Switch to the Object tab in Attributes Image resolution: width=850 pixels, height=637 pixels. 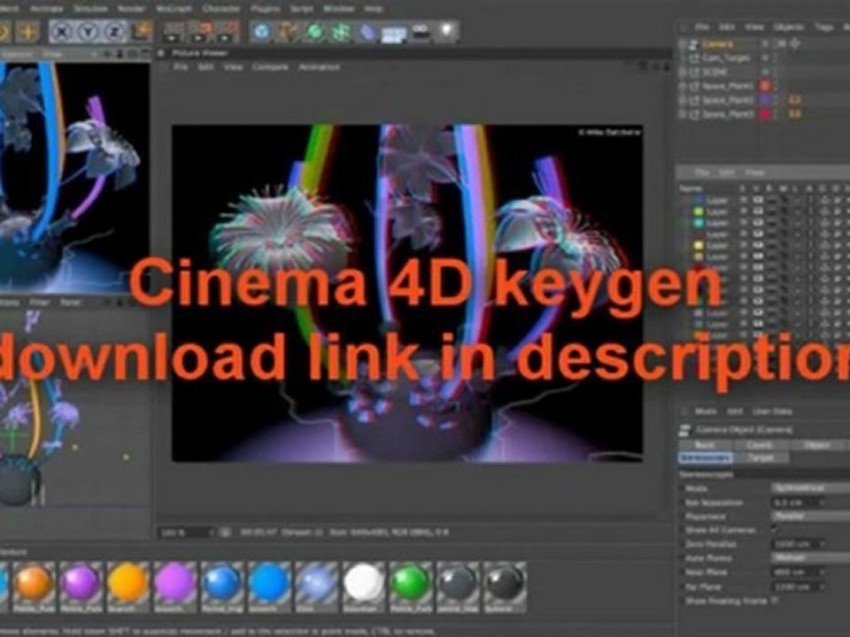pos(817,445)
